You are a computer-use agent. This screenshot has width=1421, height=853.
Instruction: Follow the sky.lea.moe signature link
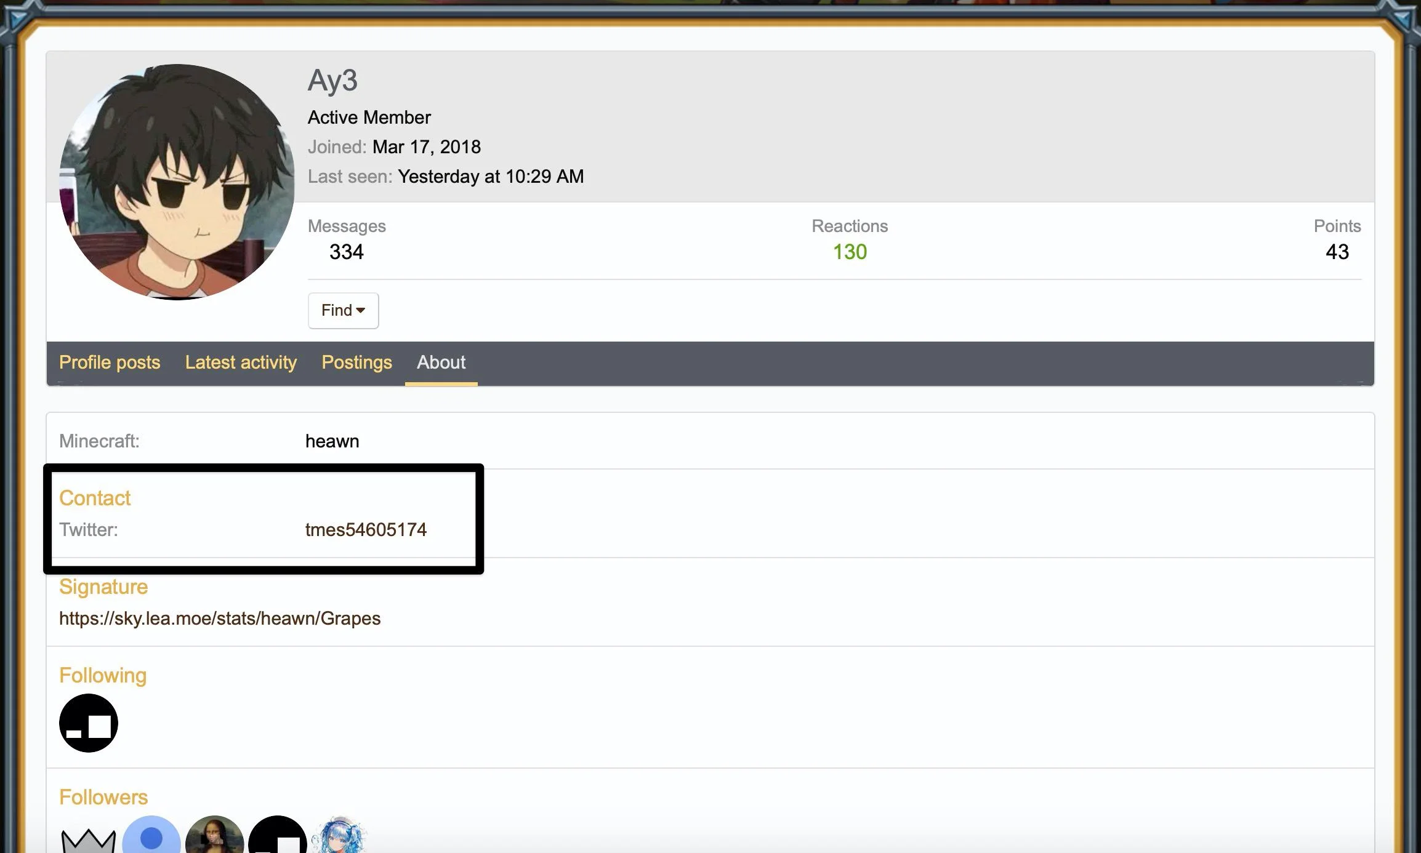tap(220, 619)
